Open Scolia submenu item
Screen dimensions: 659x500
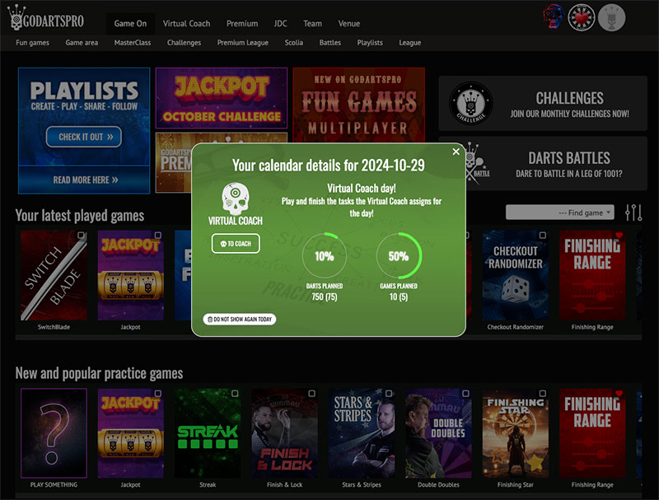point(294,43)
